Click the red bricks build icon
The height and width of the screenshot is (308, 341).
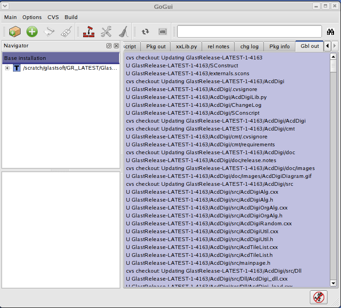(x=89, y=32)
